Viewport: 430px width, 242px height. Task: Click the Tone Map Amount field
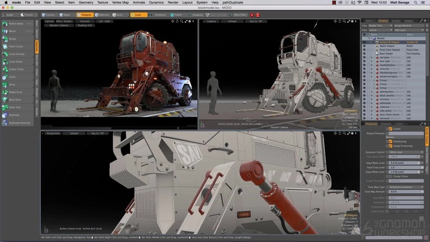(x=405, y=191)
